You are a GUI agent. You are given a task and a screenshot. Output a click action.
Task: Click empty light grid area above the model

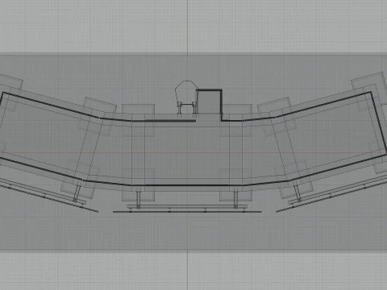click(94, 27)
